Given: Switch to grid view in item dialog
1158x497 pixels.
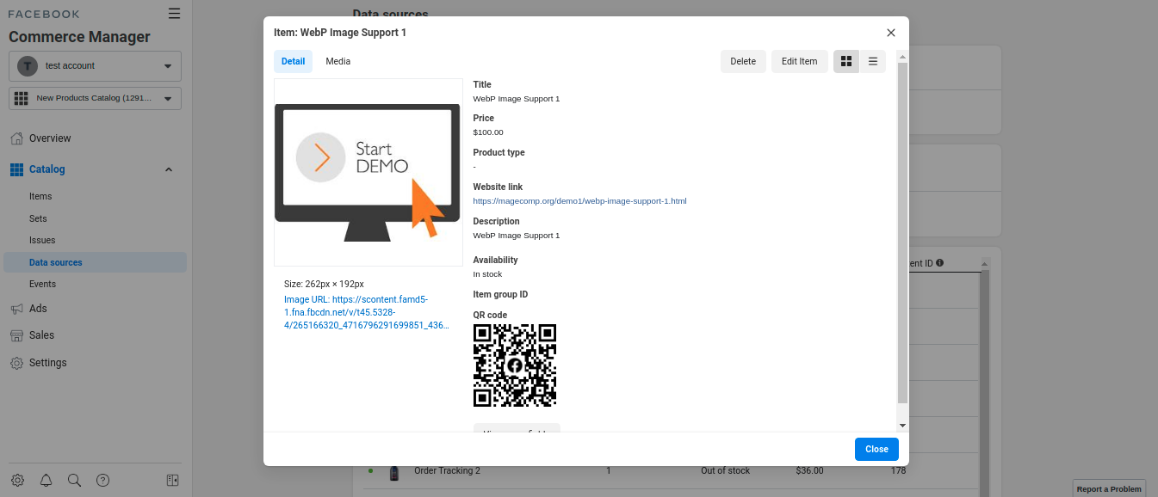Looking at the screenshot, I should (x=845, y=61).
